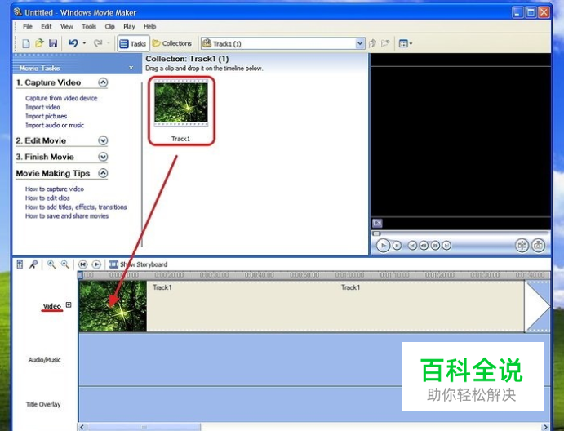Play the preview monitor

[x=383, y=246]
